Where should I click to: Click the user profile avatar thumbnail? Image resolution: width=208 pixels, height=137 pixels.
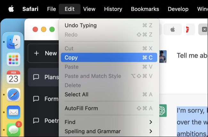[163, 56]
